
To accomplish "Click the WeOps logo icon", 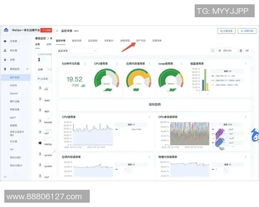I will coord(6,30).
